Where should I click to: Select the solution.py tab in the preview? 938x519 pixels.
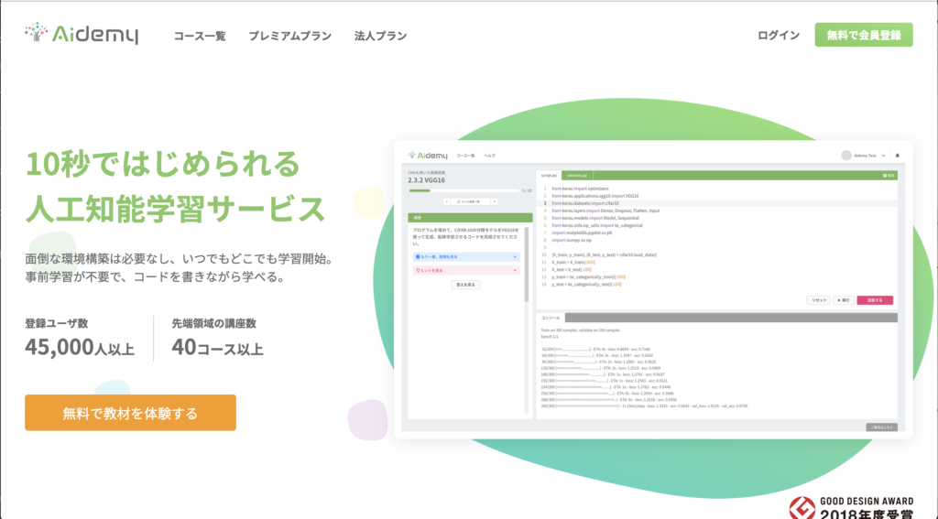pyautogui.click(x=577, y=175)
